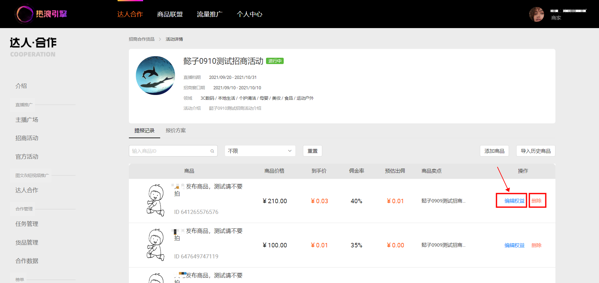Click the ¥0.03 到手价 value
The image size is (599, 283).
[x=319, y=201]
